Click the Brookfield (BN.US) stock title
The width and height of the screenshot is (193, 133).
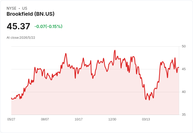coord(30,14)
